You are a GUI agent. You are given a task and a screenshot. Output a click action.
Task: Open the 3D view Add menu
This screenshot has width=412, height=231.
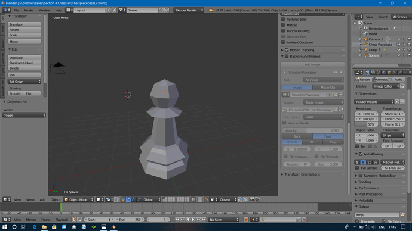[x=42, y=199]
